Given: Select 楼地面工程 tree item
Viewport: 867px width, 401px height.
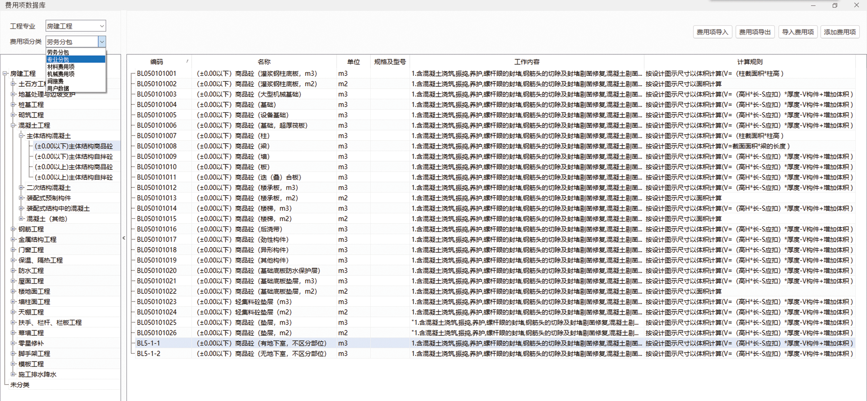Looking at the screenshot, I should 34,291.
